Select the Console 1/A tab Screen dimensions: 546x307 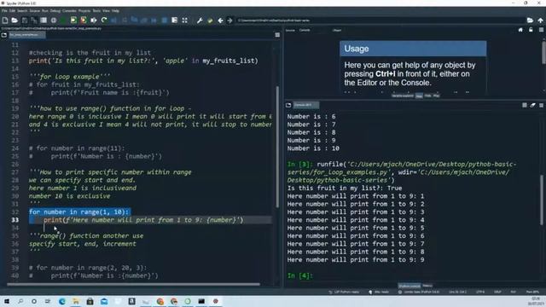click(305, 105)
